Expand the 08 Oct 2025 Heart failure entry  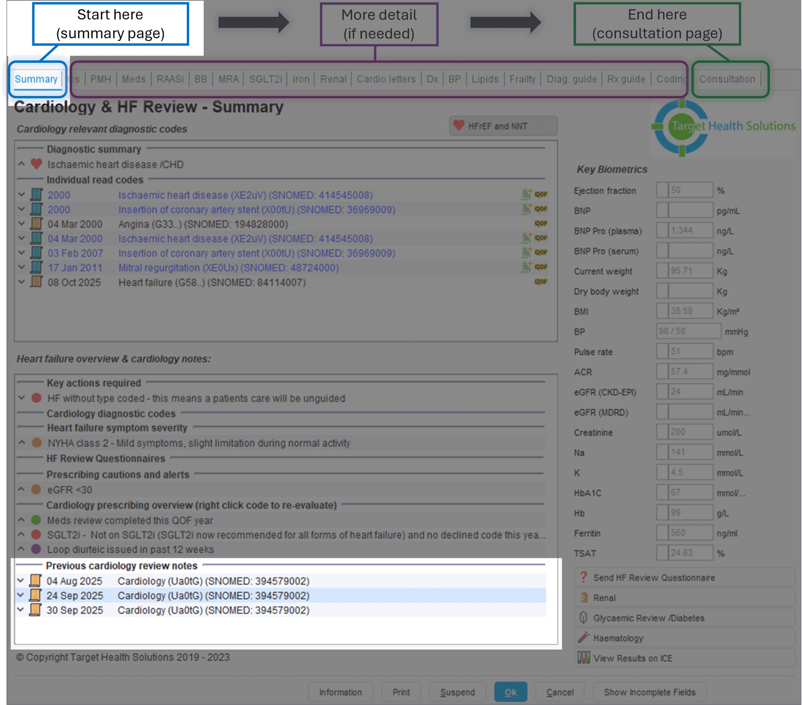(x=22, y=282)
